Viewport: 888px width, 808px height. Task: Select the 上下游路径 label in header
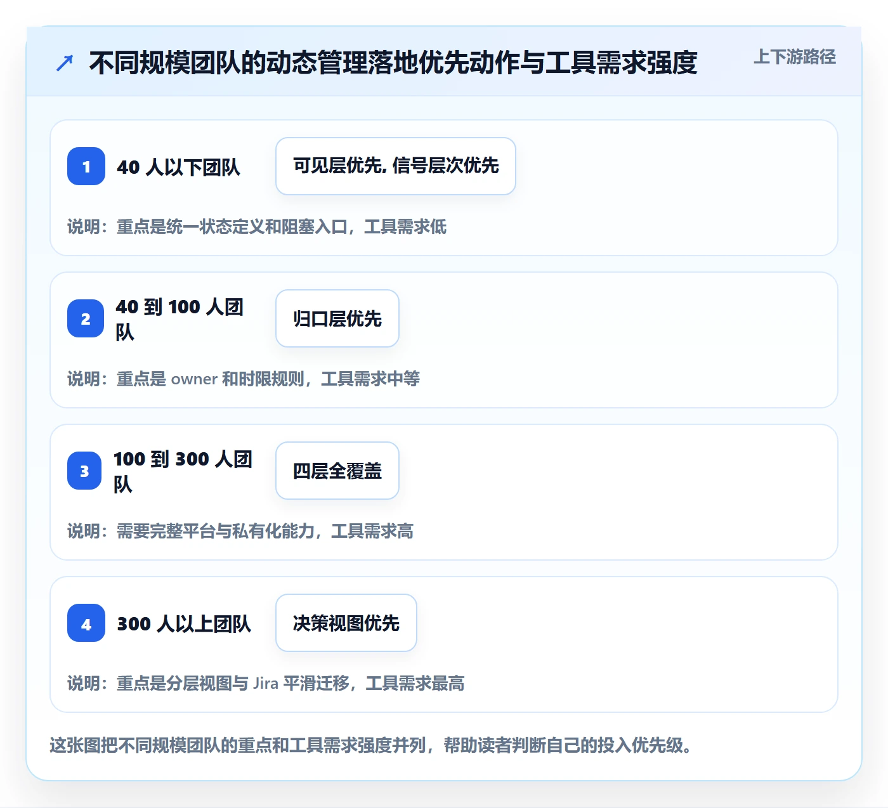(x=795, y=57)
